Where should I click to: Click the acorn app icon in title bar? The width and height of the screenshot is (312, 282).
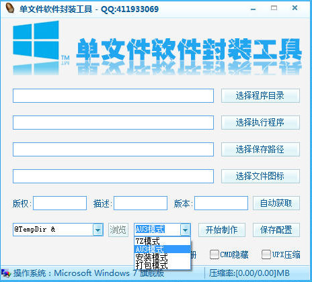10,8
